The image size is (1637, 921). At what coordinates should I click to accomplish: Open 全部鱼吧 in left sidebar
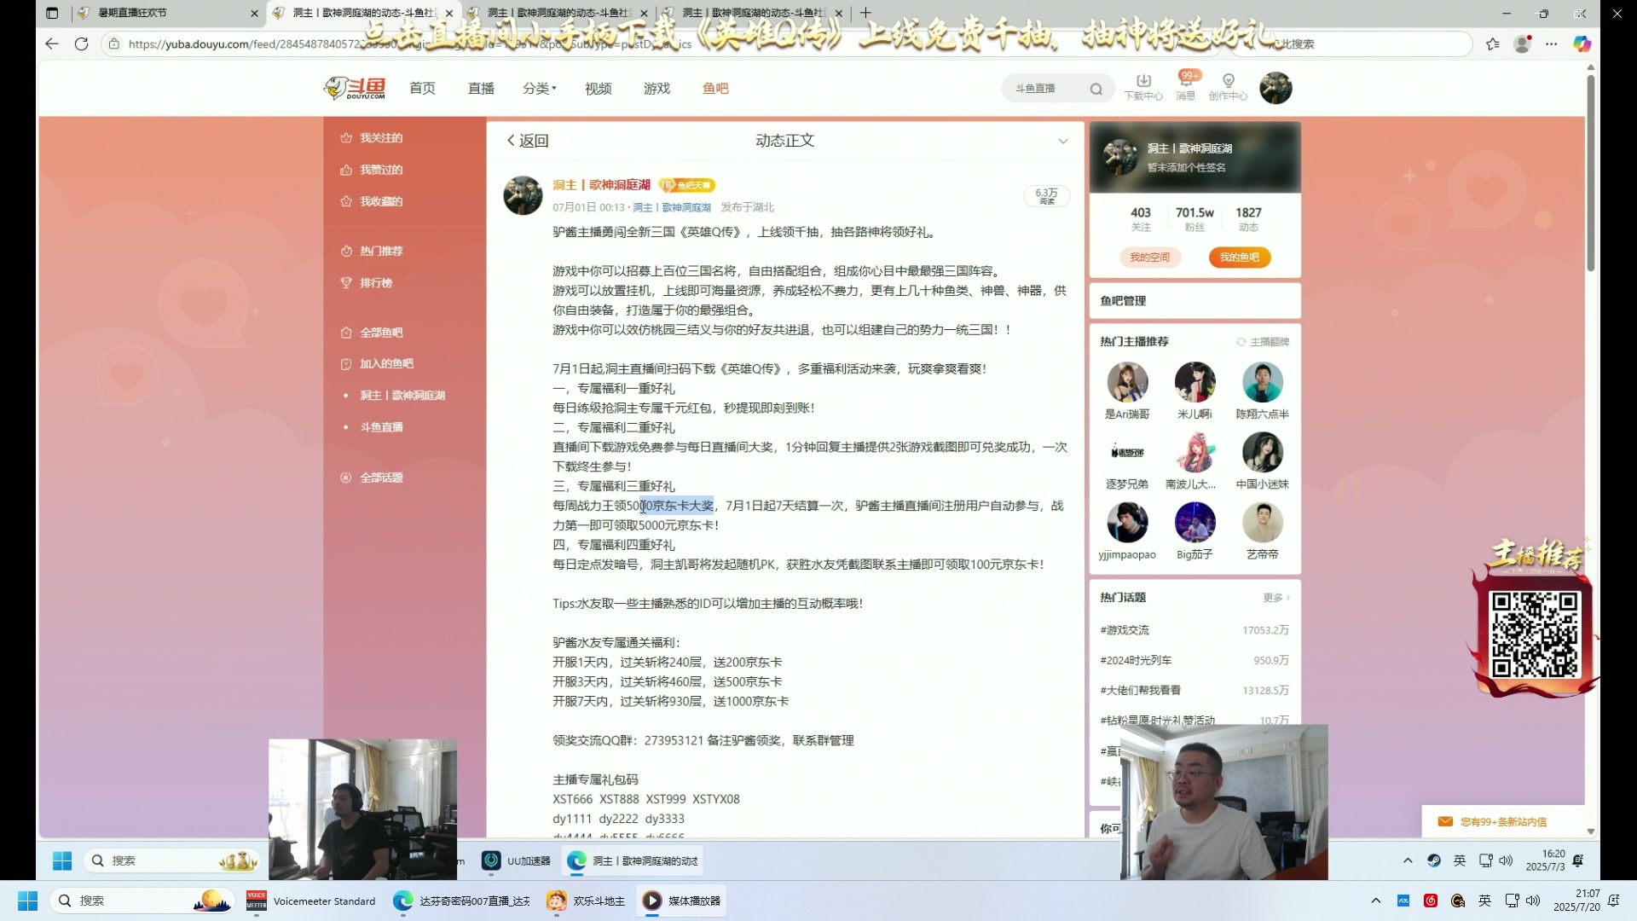pos(372,333)
